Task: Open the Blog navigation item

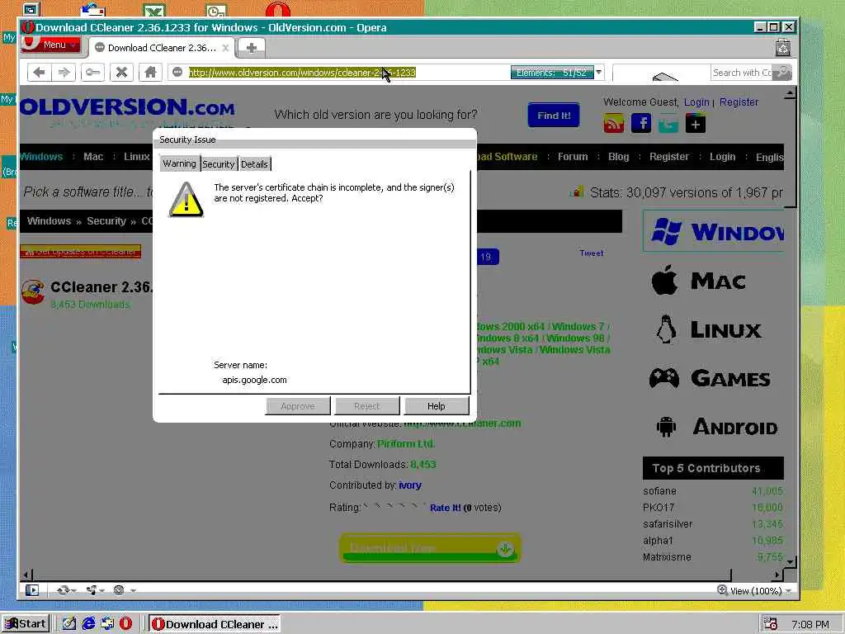Action: 618,157
